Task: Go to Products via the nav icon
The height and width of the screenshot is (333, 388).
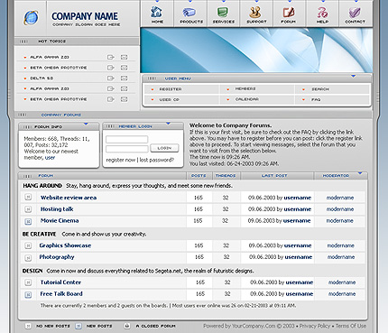Action: click(189, 12)
